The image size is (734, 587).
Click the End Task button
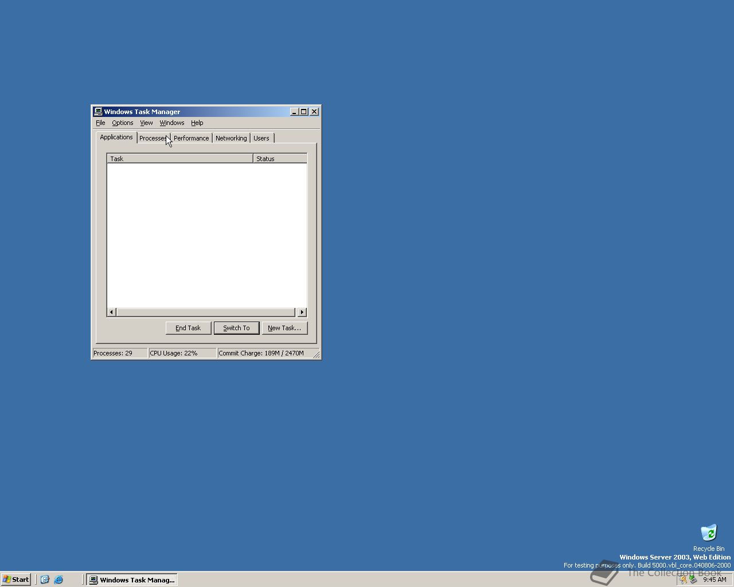[188, 328]
